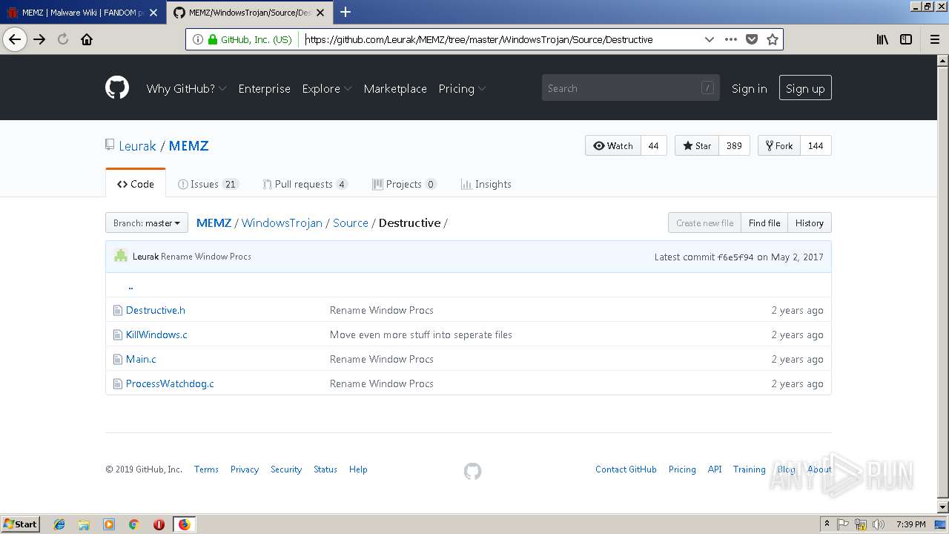Switch to the MEMZ Malware Wiki tab
Screen dimensions: 949x534
(82, 12)
